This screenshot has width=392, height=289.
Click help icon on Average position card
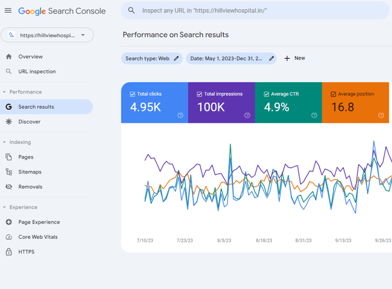[x=381, y=116]
